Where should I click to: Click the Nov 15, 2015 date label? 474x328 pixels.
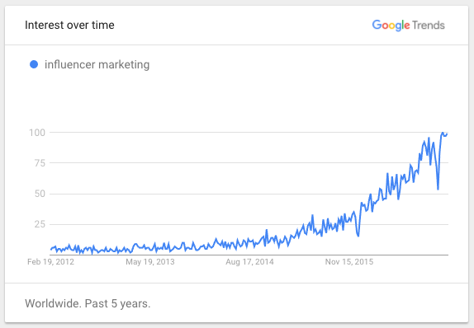click(x=349, y=261)
